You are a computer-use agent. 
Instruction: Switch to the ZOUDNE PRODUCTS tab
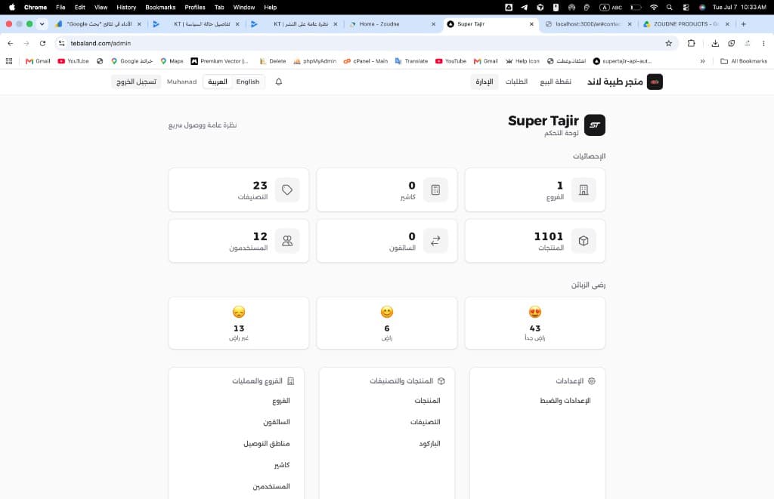tap(686, 23)
